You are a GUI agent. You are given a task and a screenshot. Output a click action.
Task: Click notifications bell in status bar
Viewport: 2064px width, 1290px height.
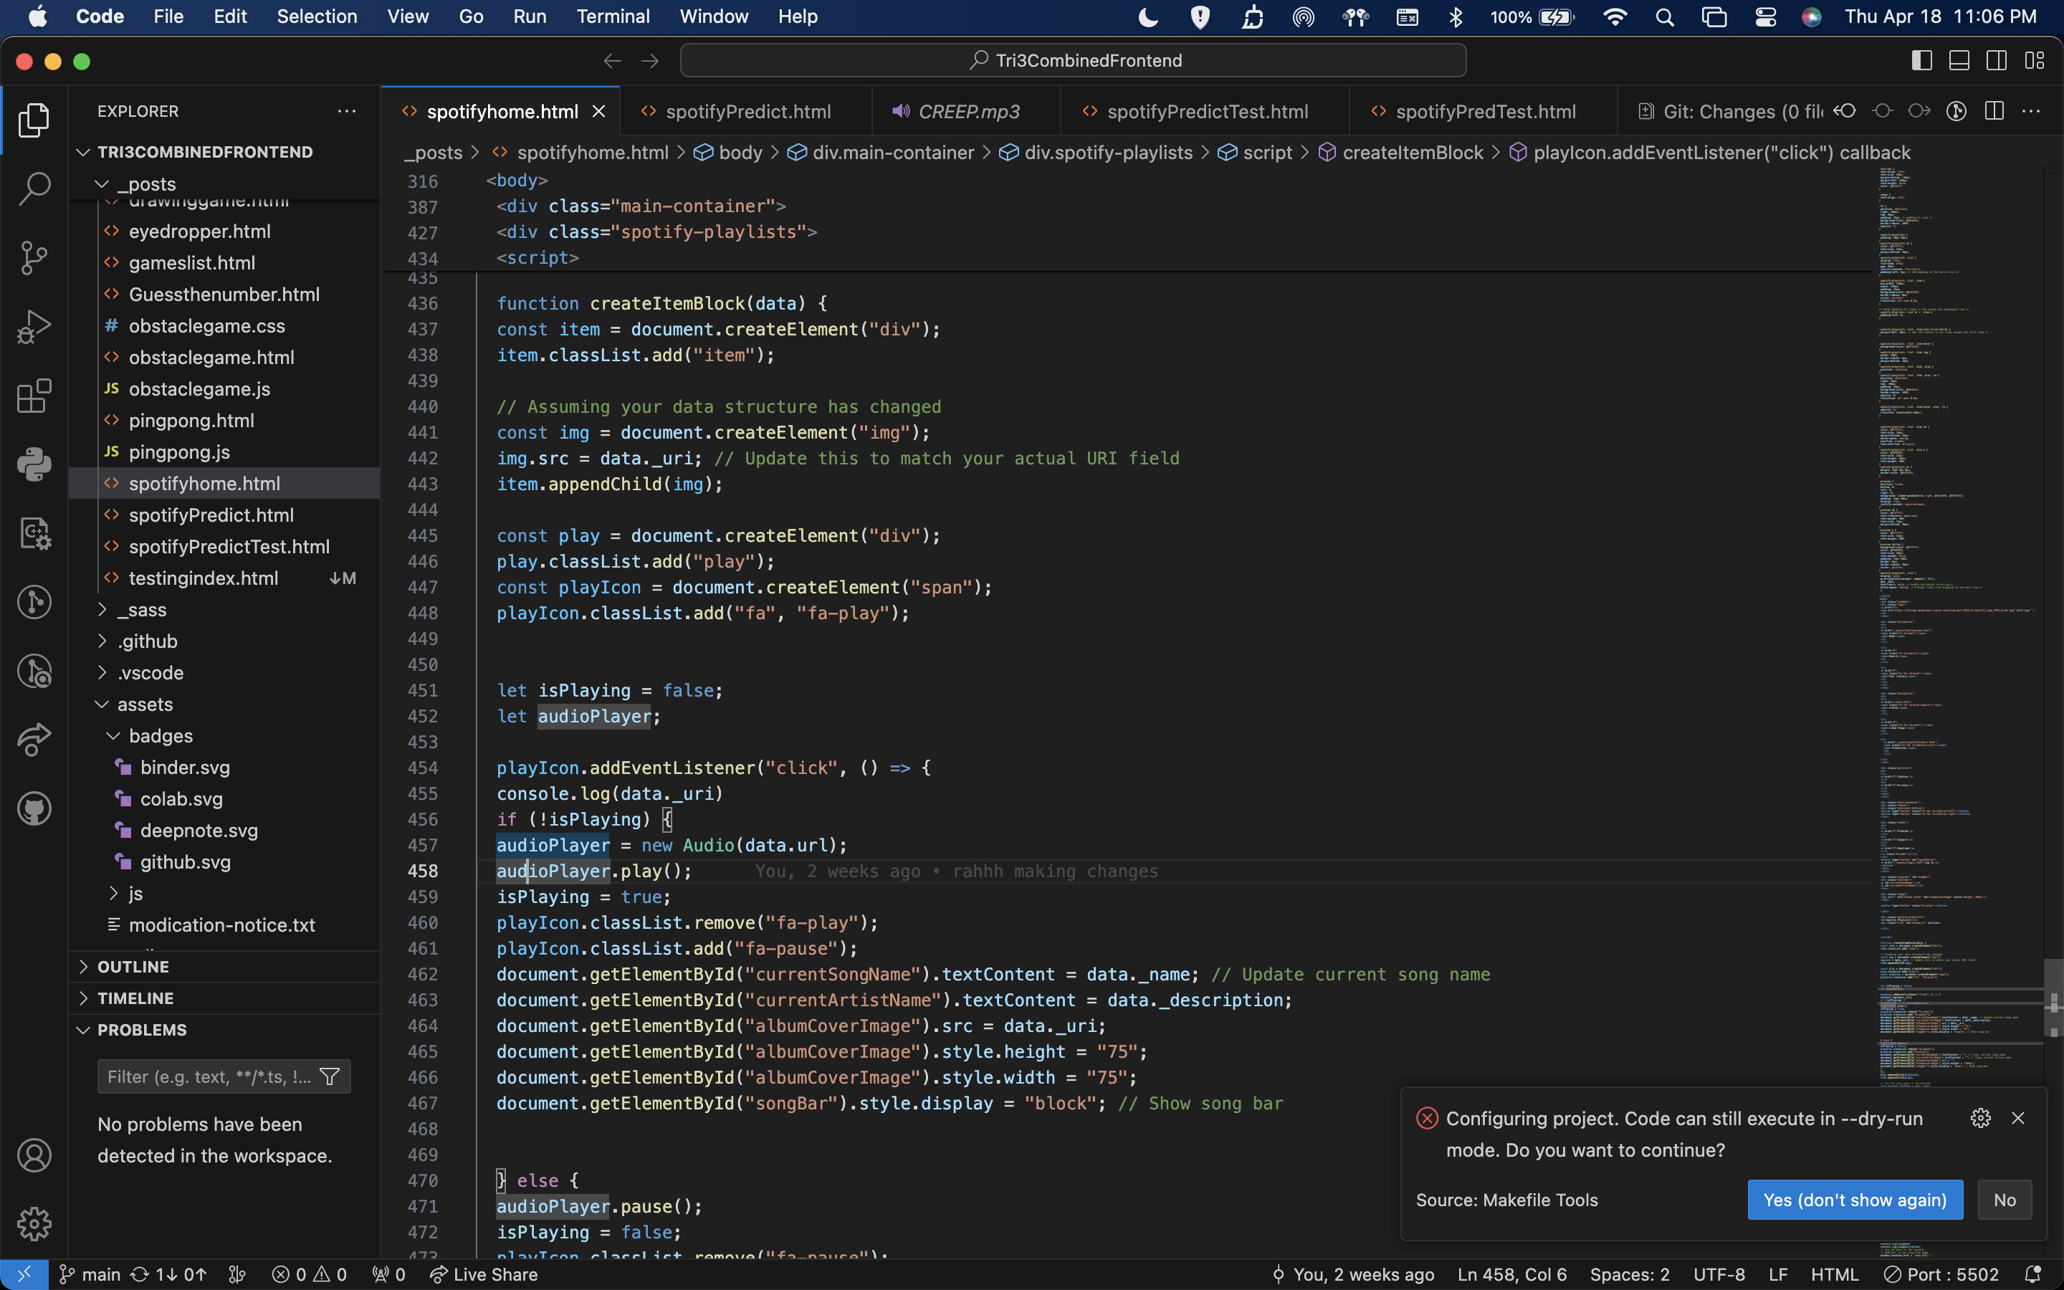[x=2034, y=1275]
